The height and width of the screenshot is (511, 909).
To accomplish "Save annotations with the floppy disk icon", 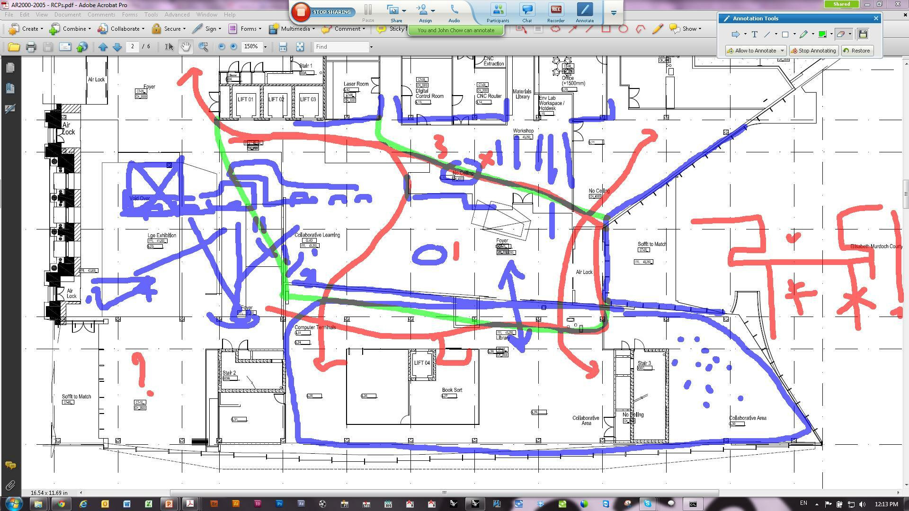I will click(863, 34).
